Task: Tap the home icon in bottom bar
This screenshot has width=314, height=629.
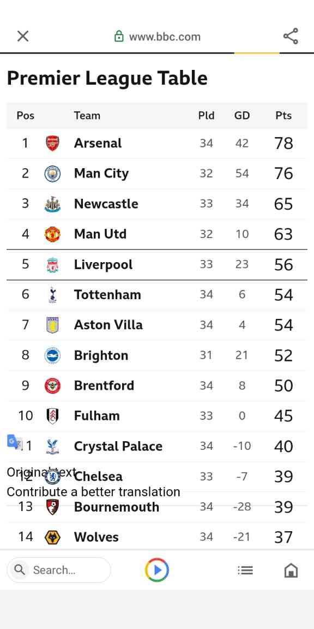Action: coord(291,569)
